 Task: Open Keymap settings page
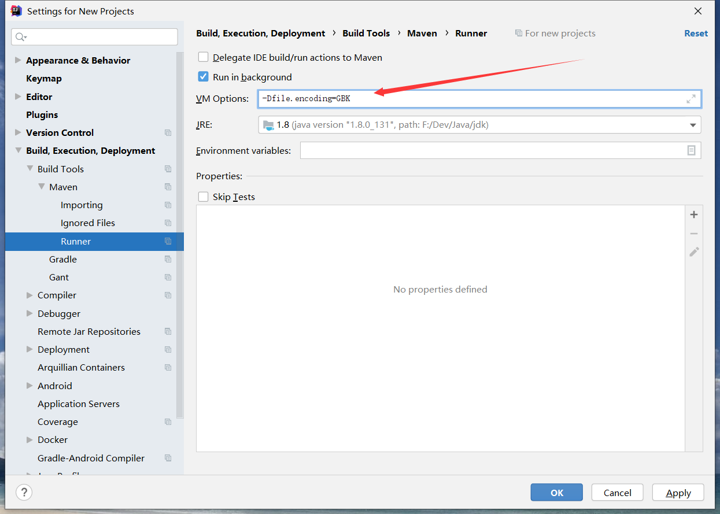44,79
